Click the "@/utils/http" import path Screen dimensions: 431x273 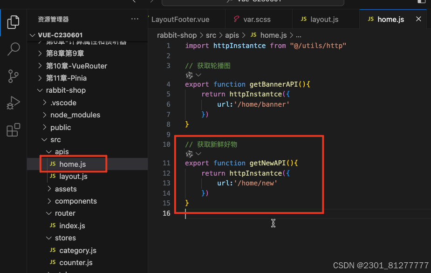318,46
